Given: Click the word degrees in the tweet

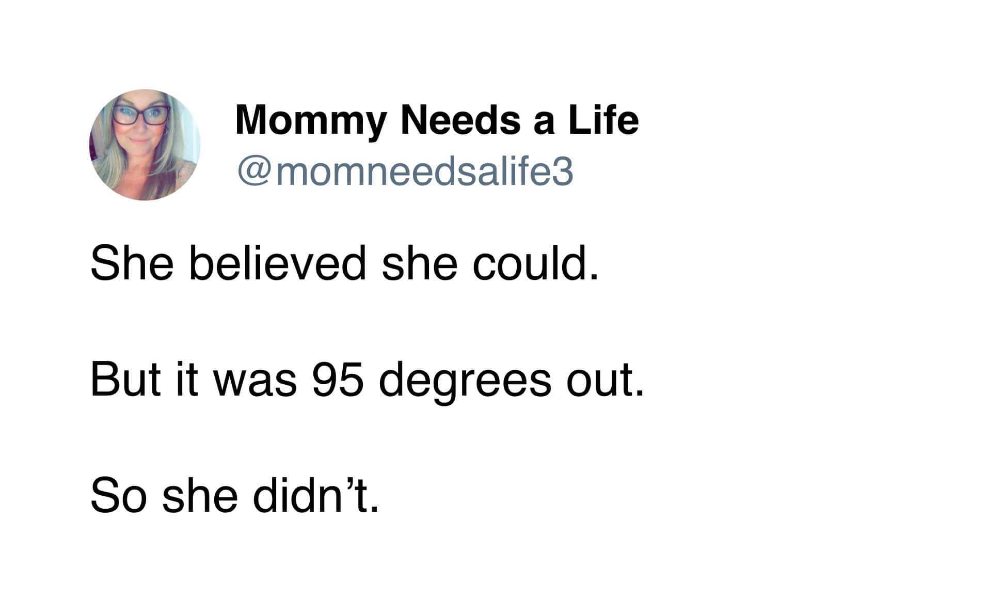Looking at the screenshot, I should coord(465,383).
